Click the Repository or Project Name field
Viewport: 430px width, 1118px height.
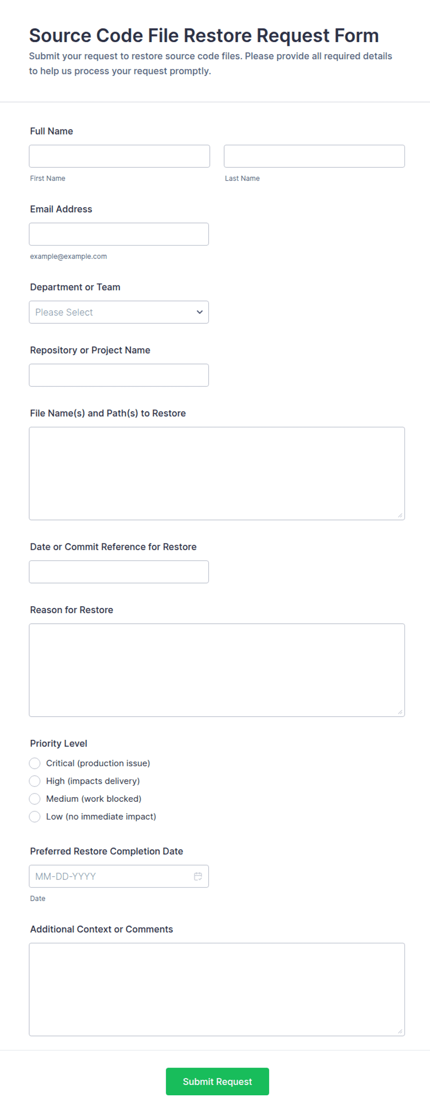(x=119, y=375)
